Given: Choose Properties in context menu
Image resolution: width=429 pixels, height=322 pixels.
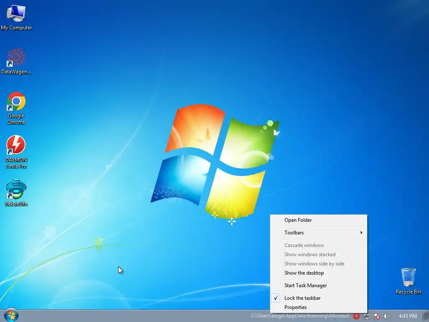Looking at the screenshot, I should click(319, 307).
